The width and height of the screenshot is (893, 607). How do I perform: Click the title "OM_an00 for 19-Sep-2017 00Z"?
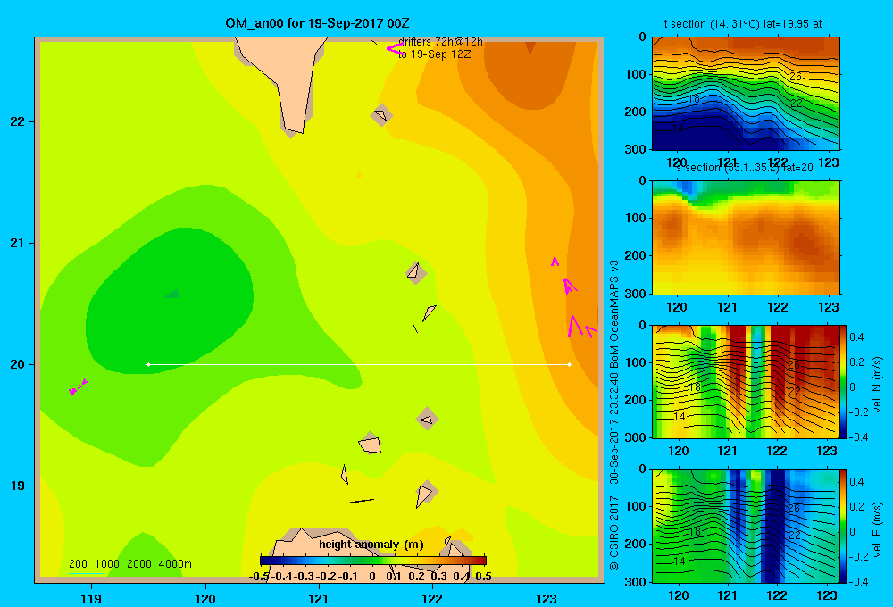317,23
